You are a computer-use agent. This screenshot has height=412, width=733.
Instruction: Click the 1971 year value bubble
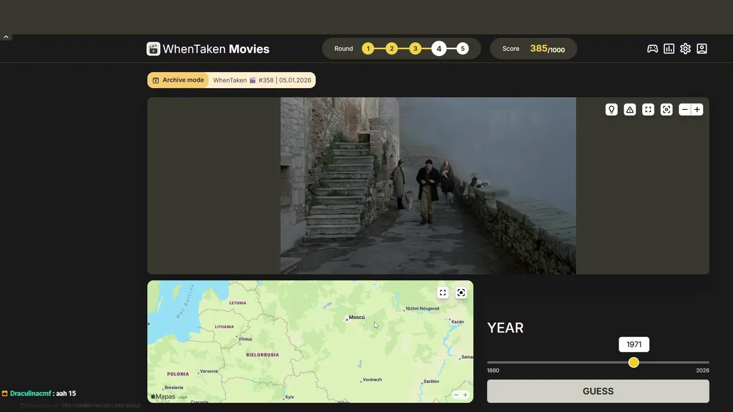634,344
